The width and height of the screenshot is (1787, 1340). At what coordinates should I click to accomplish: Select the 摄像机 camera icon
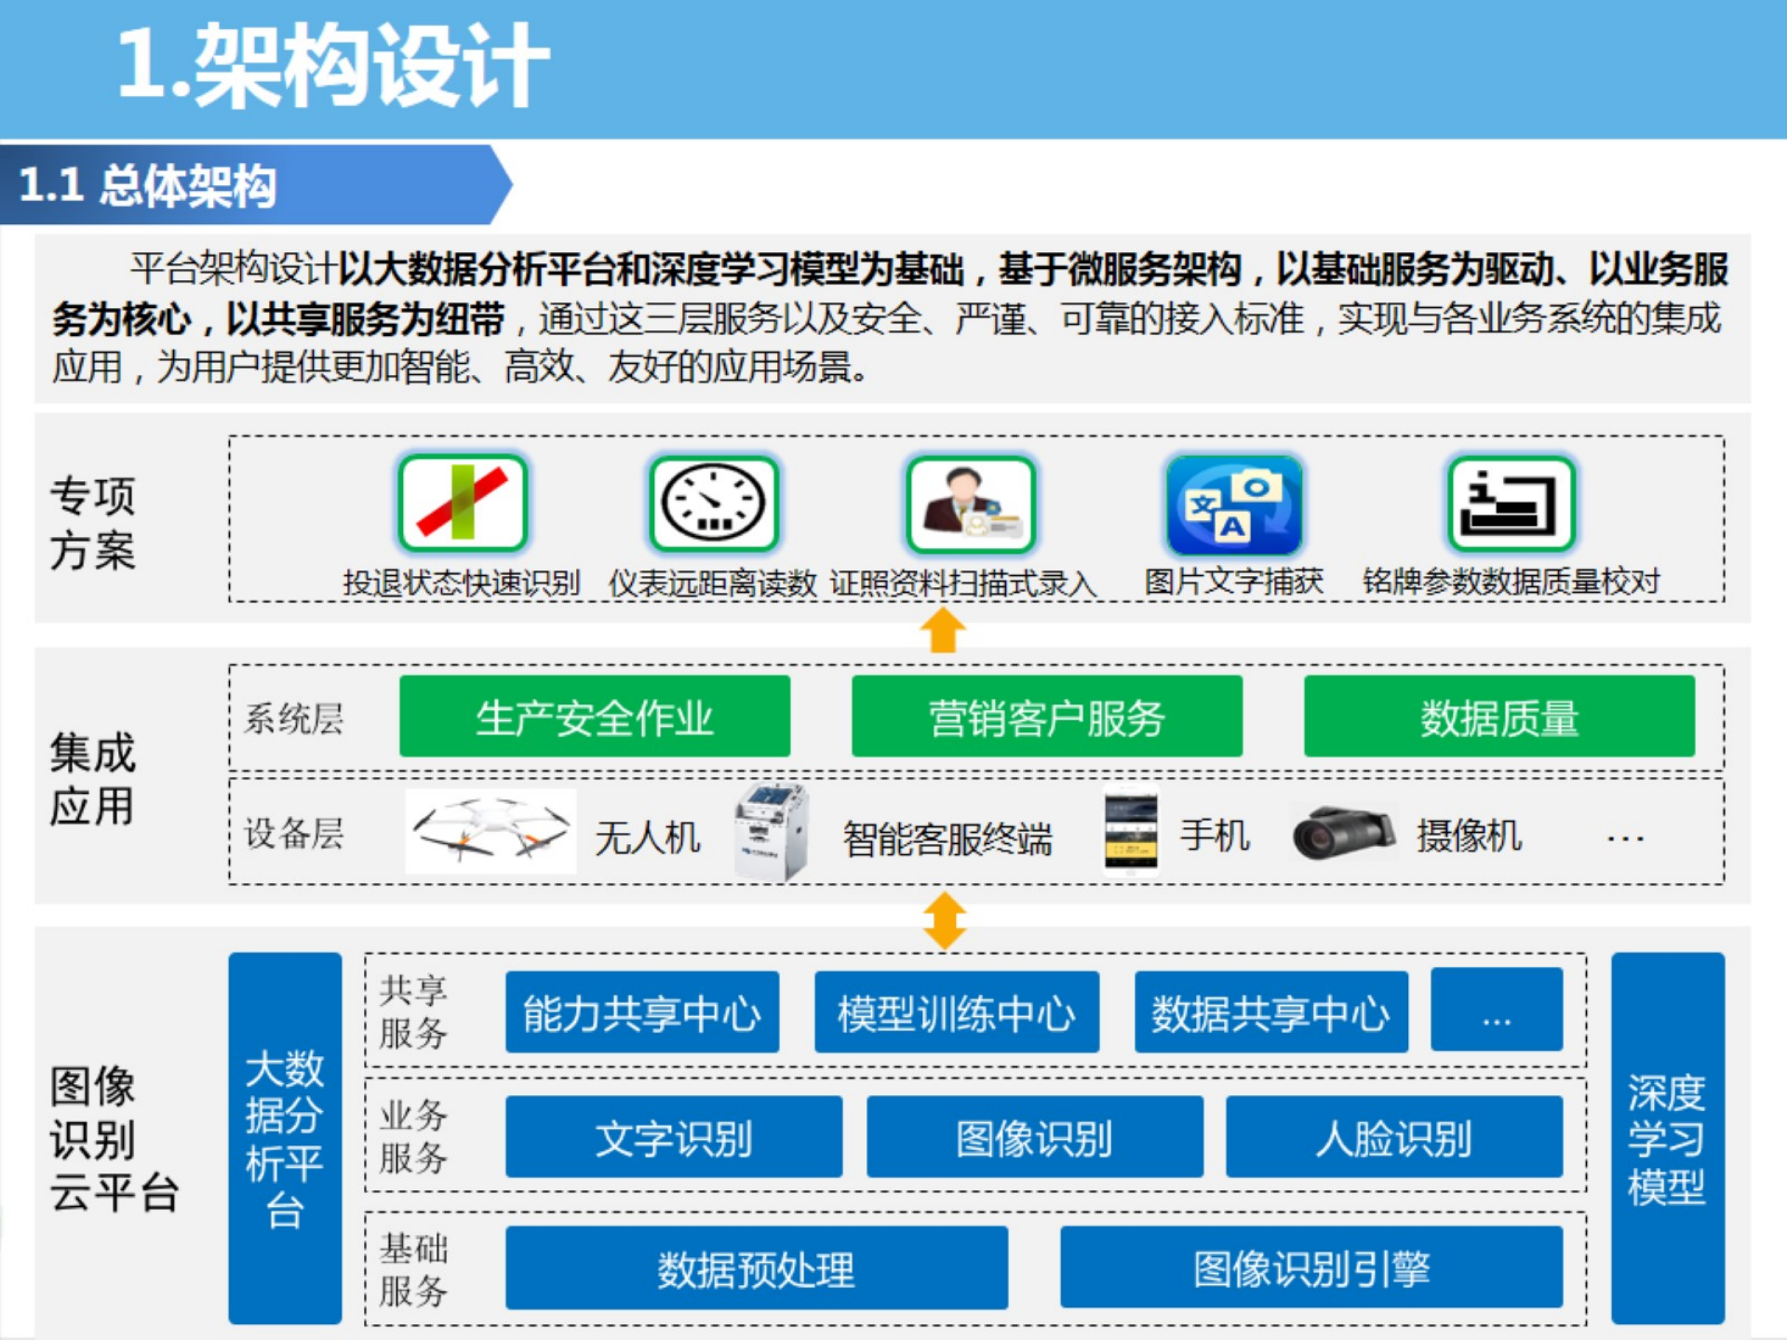(1344, 831)
